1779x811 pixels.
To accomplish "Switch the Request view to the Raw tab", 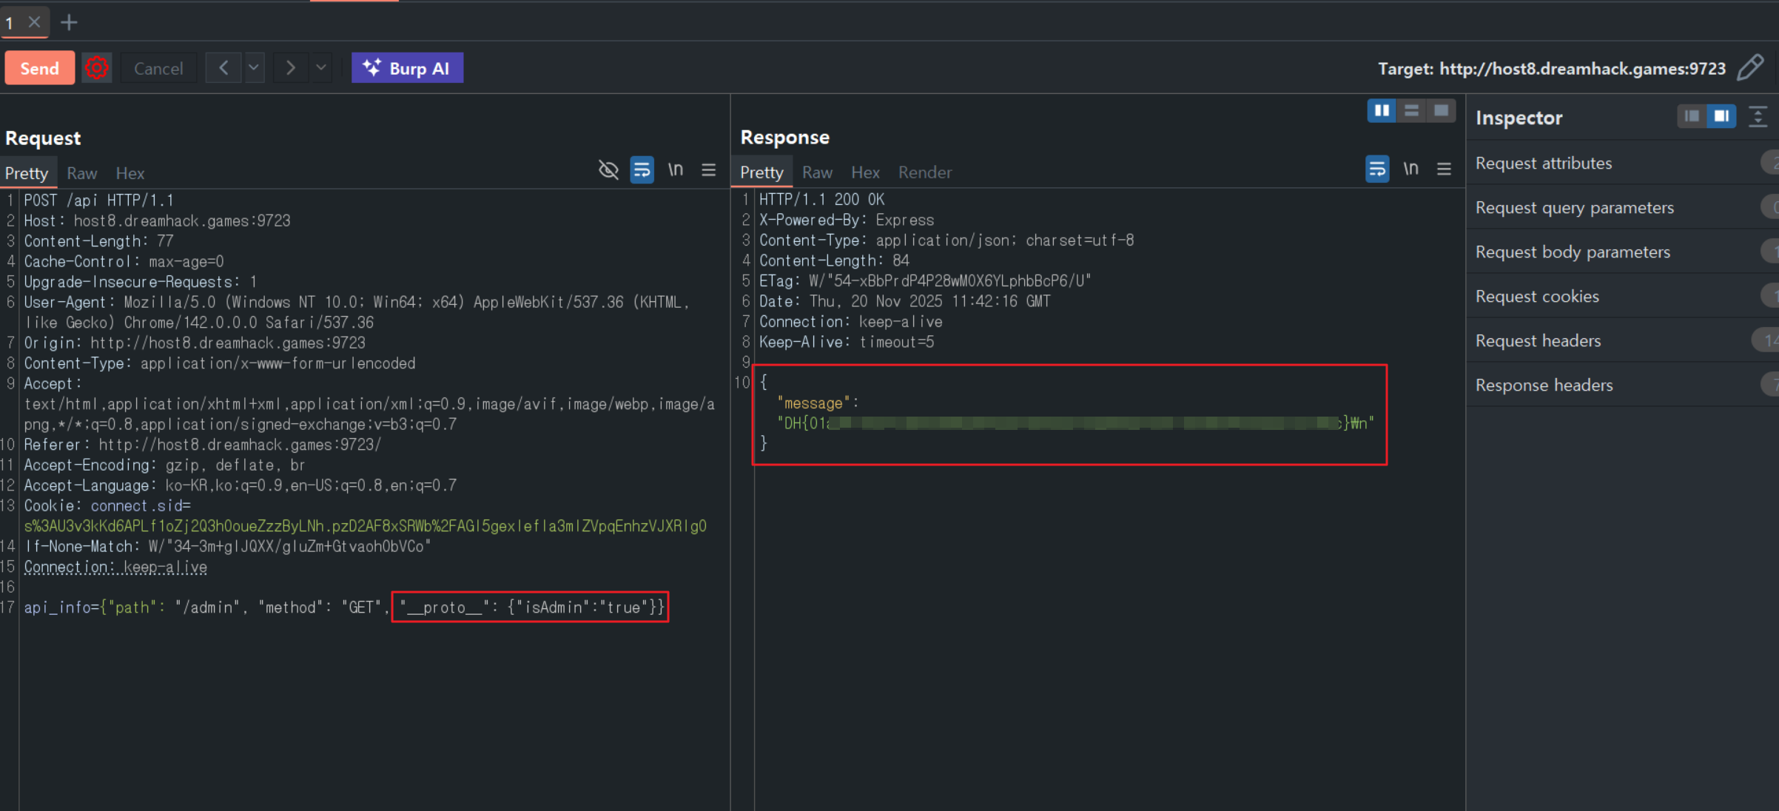I will [81, 173].
